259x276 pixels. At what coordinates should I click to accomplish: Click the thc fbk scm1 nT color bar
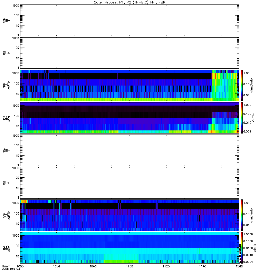pyautogui.click(x=242, y=248)
